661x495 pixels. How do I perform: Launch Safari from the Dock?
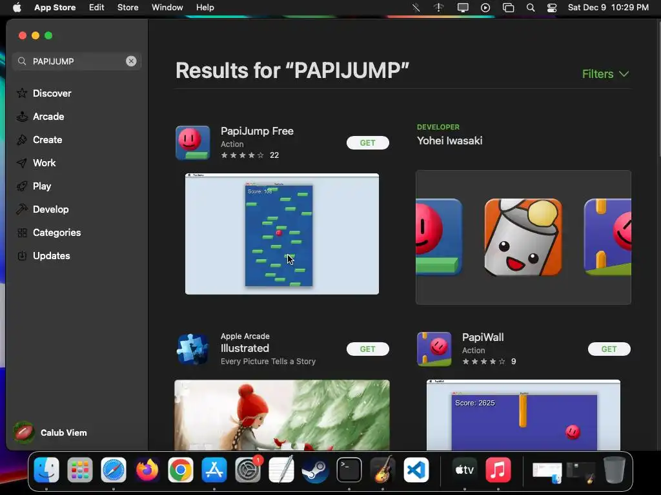click(x=114, y=470)
